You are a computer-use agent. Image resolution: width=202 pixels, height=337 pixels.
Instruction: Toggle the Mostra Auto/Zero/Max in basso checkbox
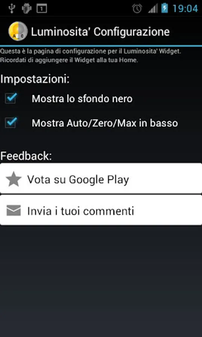(11, 123)
